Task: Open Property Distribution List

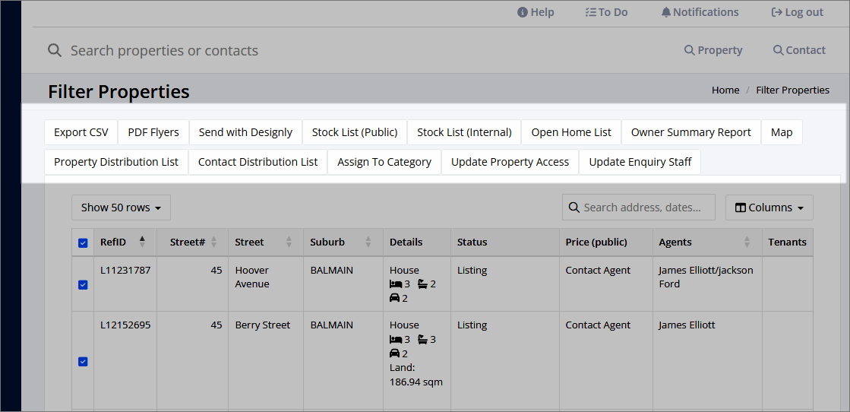Action: click(x=116, y=162)
